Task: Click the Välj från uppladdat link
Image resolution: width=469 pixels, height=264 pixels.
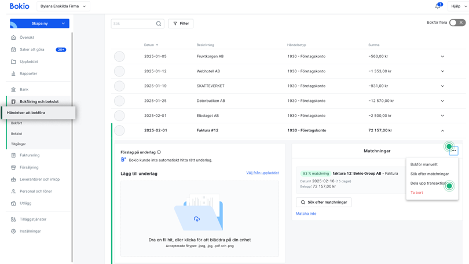Action: click(262, 173)
